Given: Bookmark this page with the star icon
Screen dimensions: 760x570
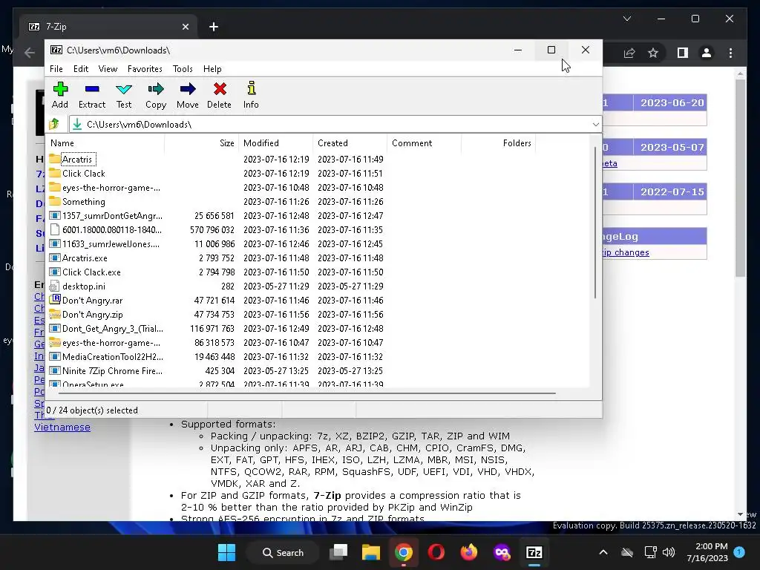Looking at the screenshot, I should (x=653, y=53).
